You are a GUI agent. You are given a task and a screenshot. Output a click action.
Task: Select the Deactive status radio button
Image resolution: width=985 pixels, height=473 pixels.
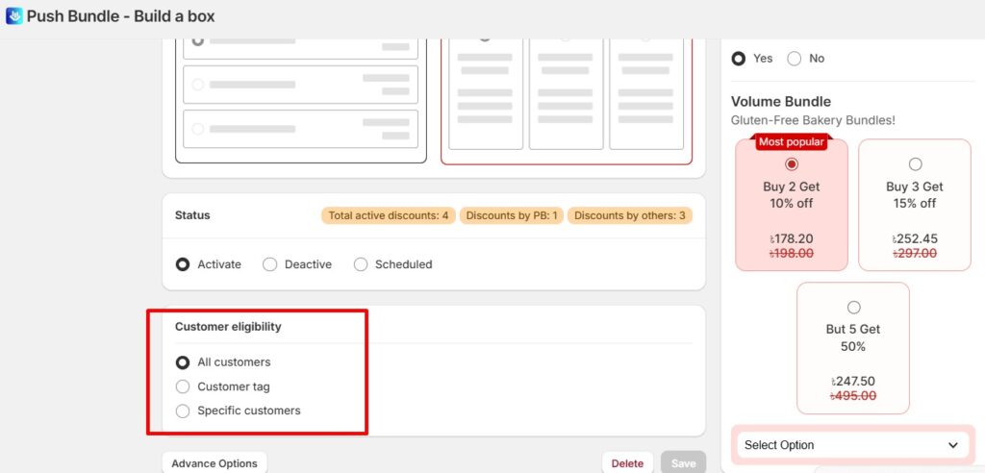(270, 264)
